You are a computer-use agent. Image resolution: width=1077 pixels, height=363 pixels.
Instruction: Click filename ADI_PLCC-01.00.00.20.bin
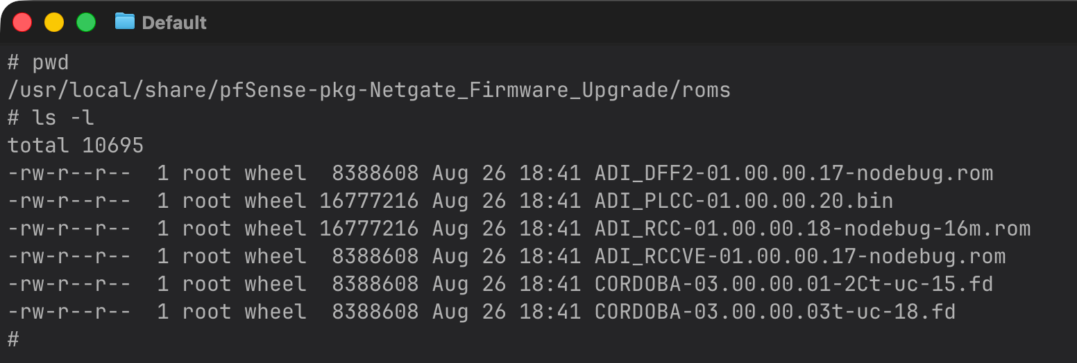(x=743, y=201)
